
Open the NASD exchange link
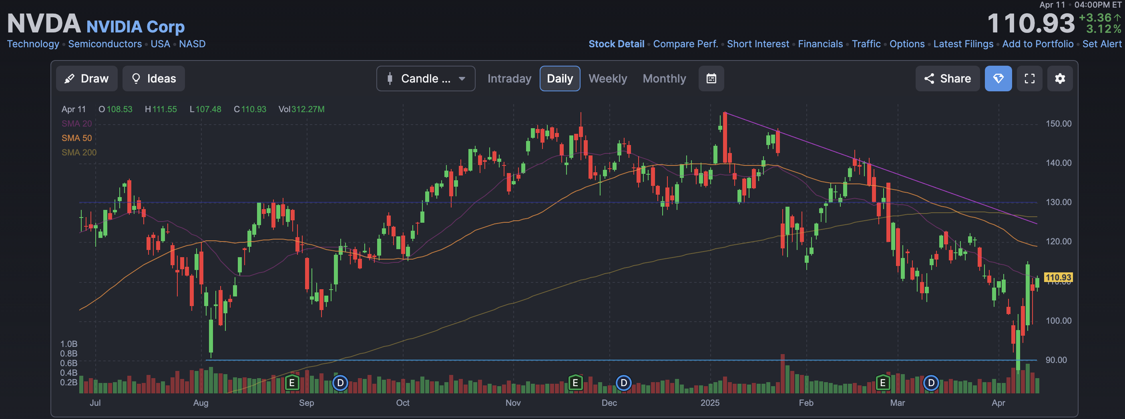pyautogui.click(x=192, y=44)
